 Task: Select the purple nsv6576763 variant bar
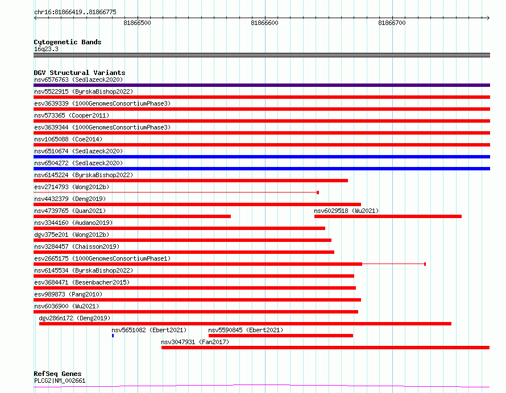click(262, 85)
